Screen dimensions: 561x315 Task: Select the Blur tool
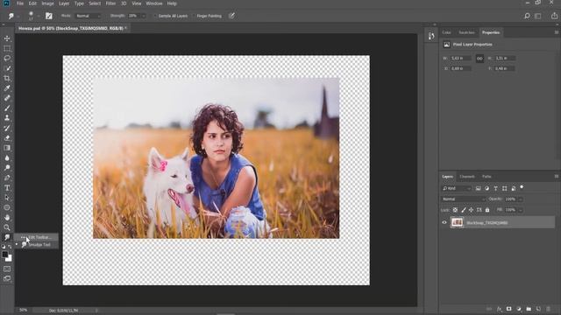[x=7, y=157]
